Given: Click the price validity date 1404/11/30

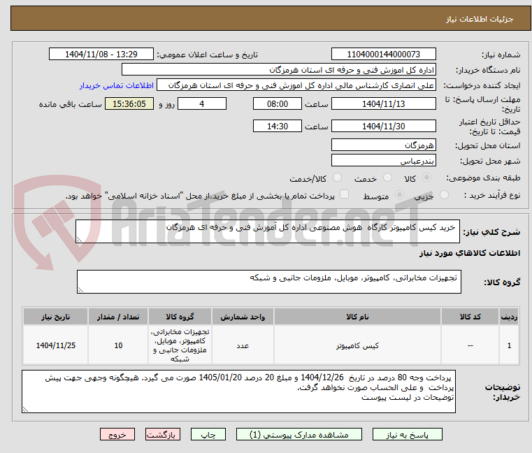Looking at the screenshot, I should coord(383,127).
